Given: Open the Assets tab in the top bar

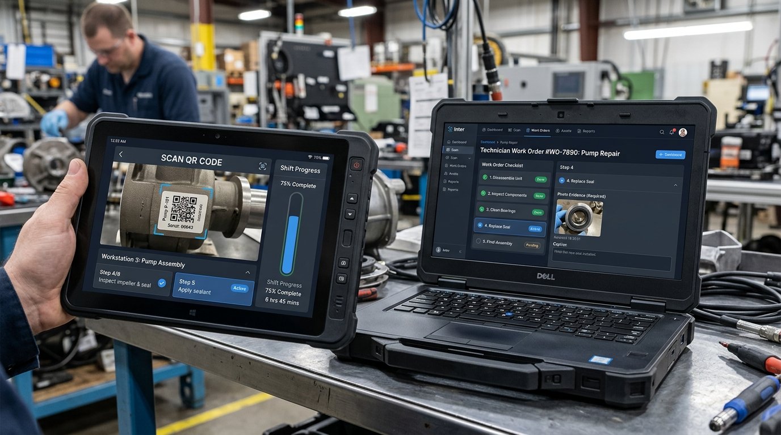Looking at the screenshot, I should pos(564,131).
